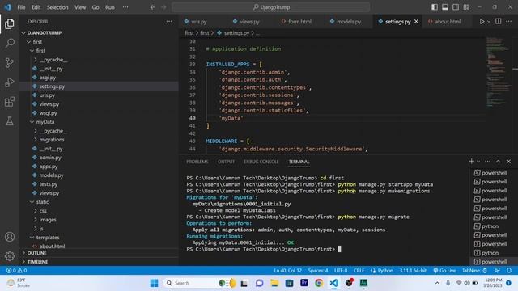The height and width of the screenshot is (291, 518).
Task: Click UTF-8 encoding status item
Action: 341,270
